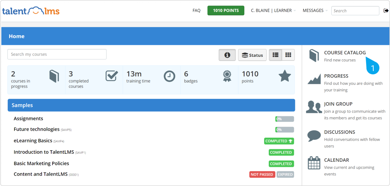The height and width of the screenshot is (186, 390).
Task: Open the Assignments course
Action: (28, 119)
